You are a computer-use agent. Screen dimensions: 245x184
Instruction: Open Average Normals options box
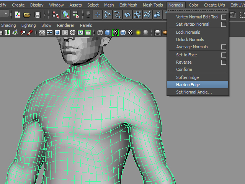[224, 47]
